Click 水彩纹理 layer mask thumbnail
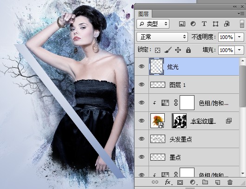Screen dimensions: 246x189 179,121
